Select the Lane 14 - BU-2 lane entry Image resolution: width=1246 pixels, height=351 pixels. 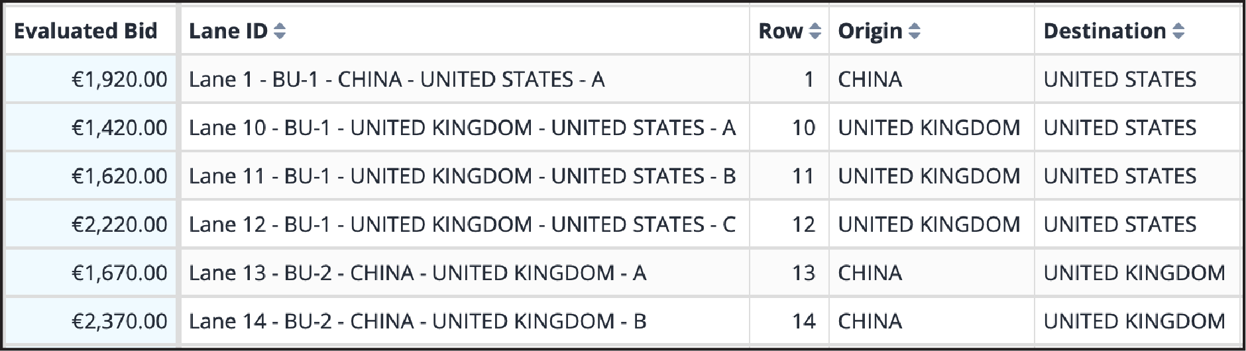(417, 321)
